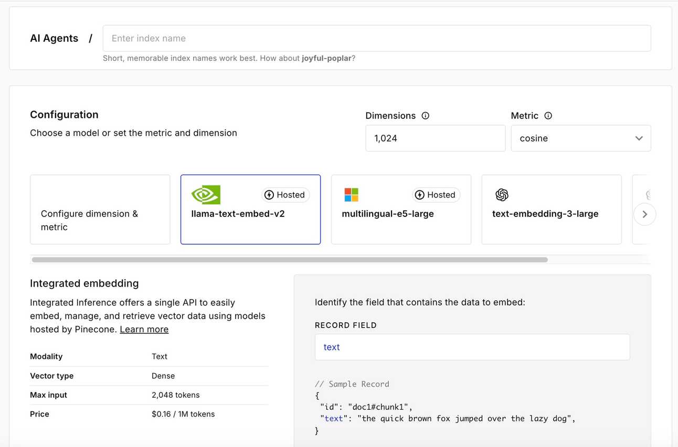Image resolution: width=678 pixels, height=447 pixels.
Task: Click the Dimensions info icon
Action: coord(426,116)
